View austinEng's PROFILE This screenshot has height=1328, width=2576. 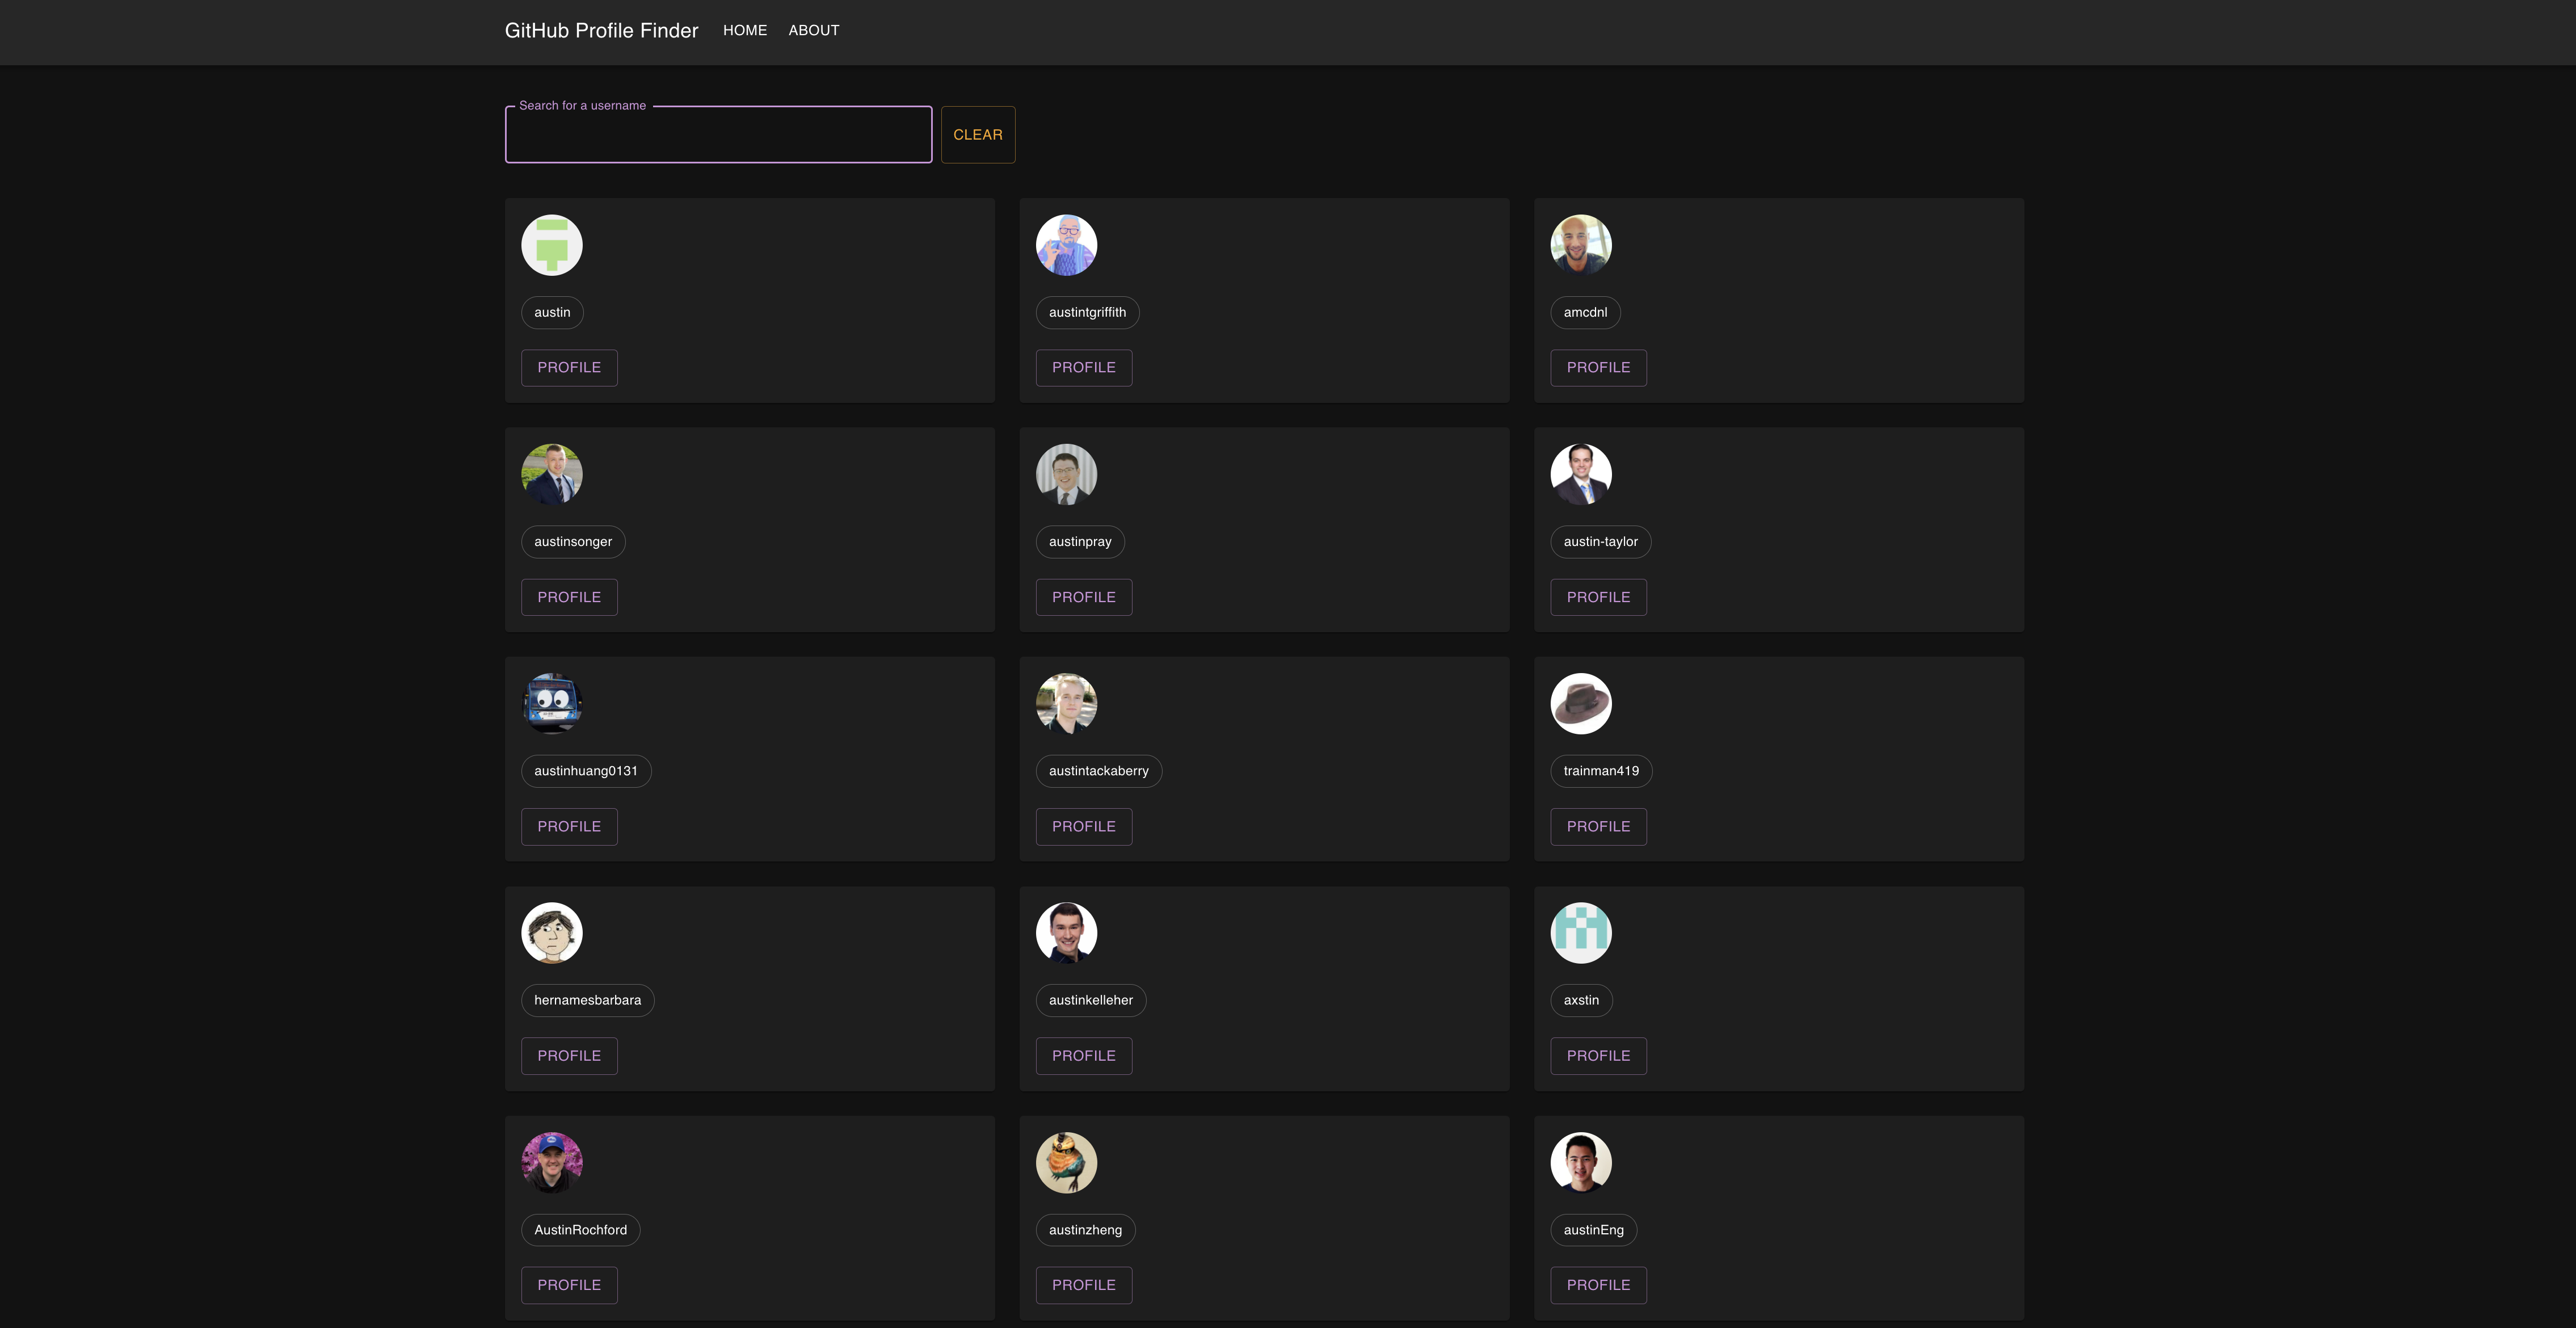[1597, 1285]
